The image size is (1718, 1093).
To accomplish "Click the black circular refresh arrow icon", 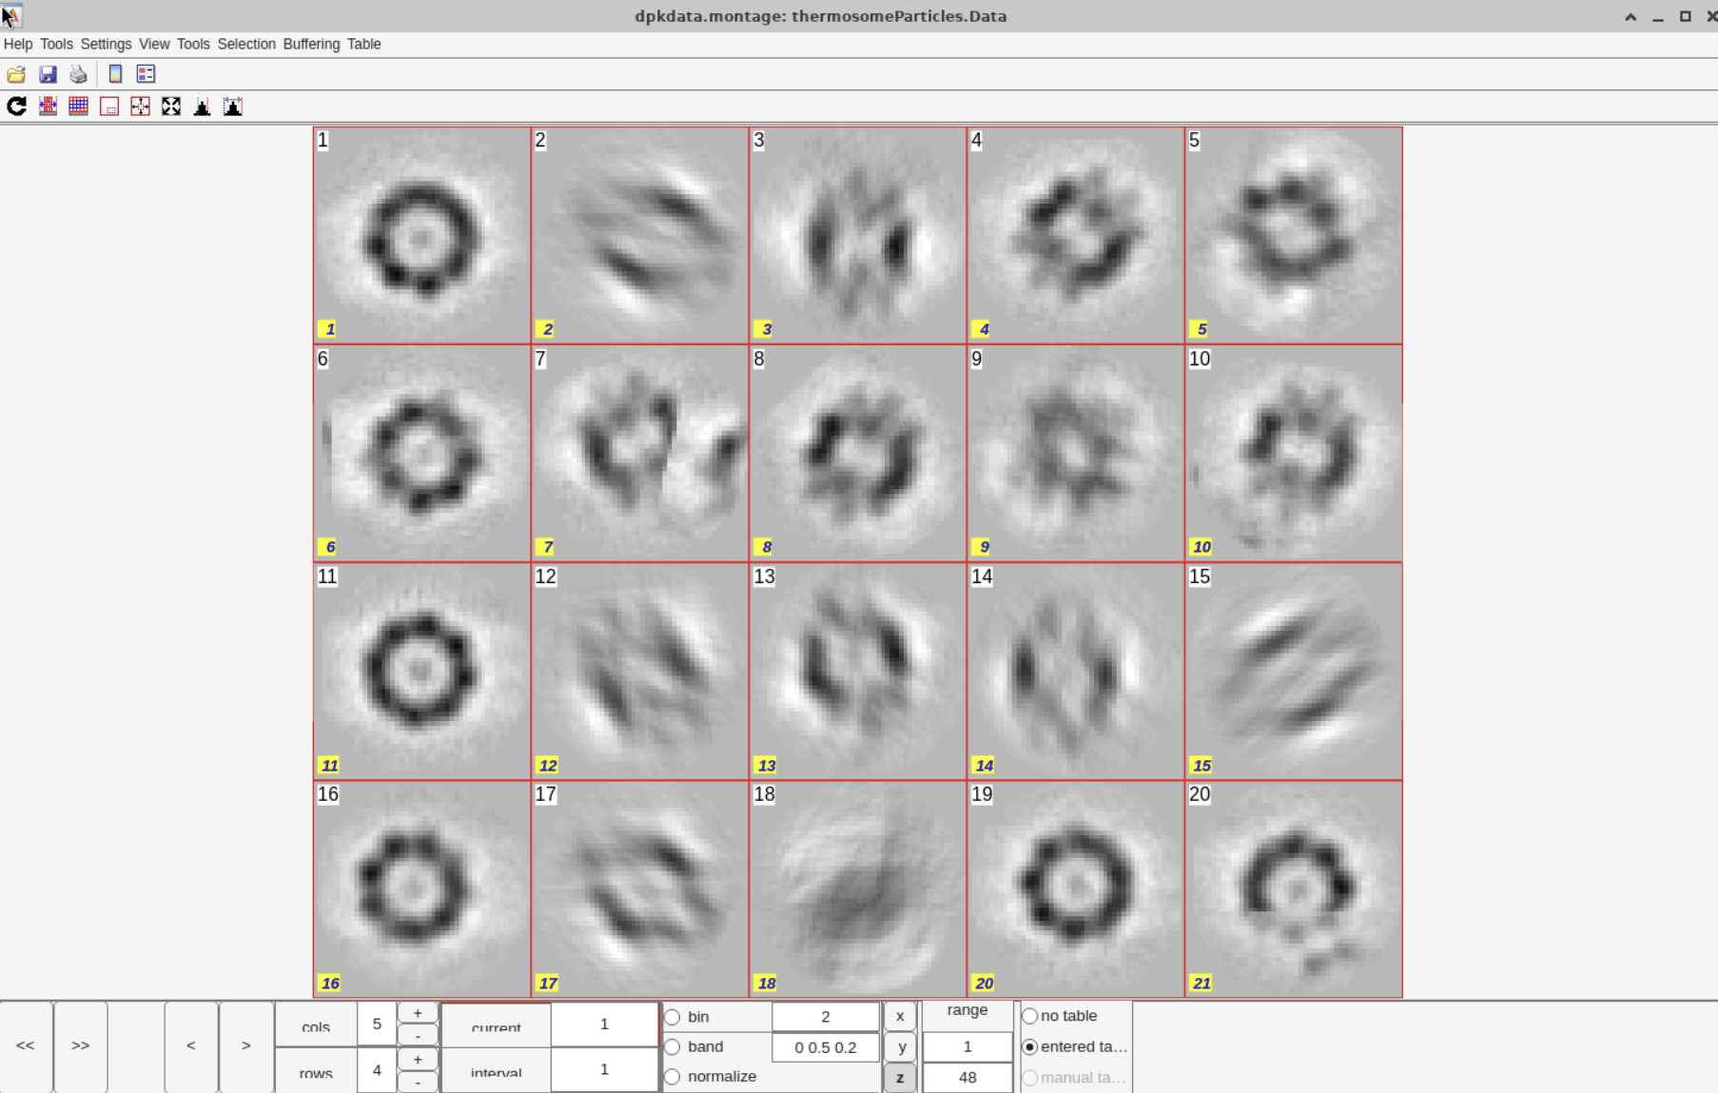I will coord(16,107).
